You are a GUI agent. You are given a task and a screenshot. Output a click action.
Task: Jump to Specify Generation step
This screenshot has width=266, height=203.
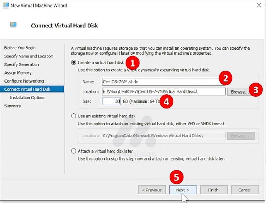21,65
